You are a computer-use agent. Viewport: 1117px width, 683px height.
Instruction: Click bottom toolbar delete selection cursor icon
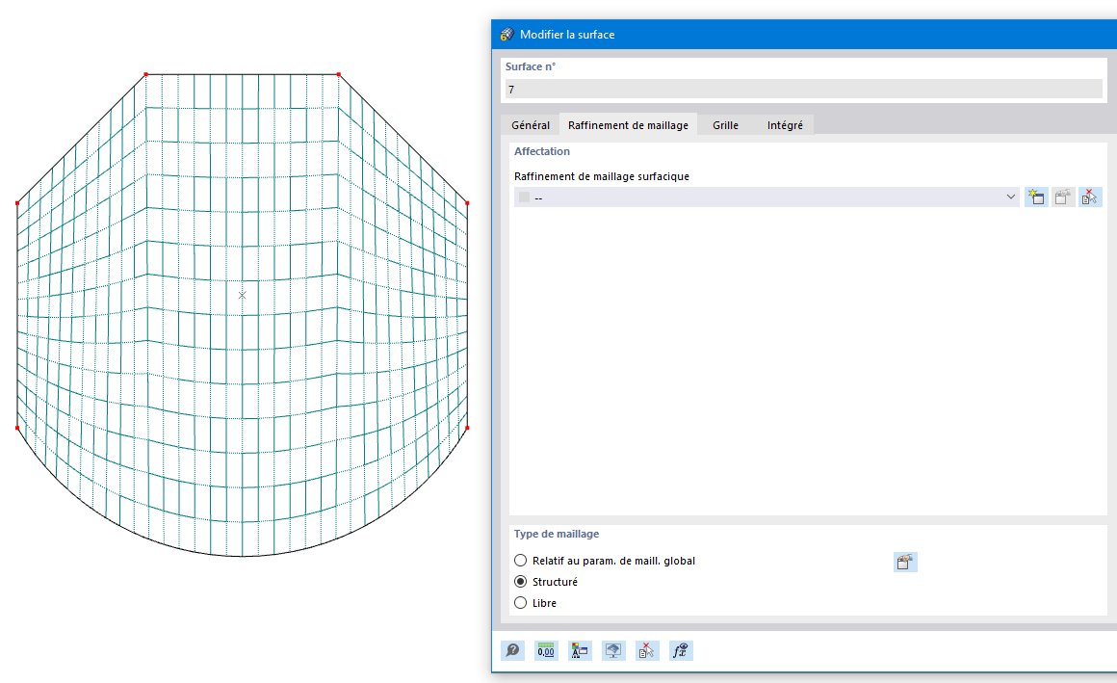tap(647, 650)
